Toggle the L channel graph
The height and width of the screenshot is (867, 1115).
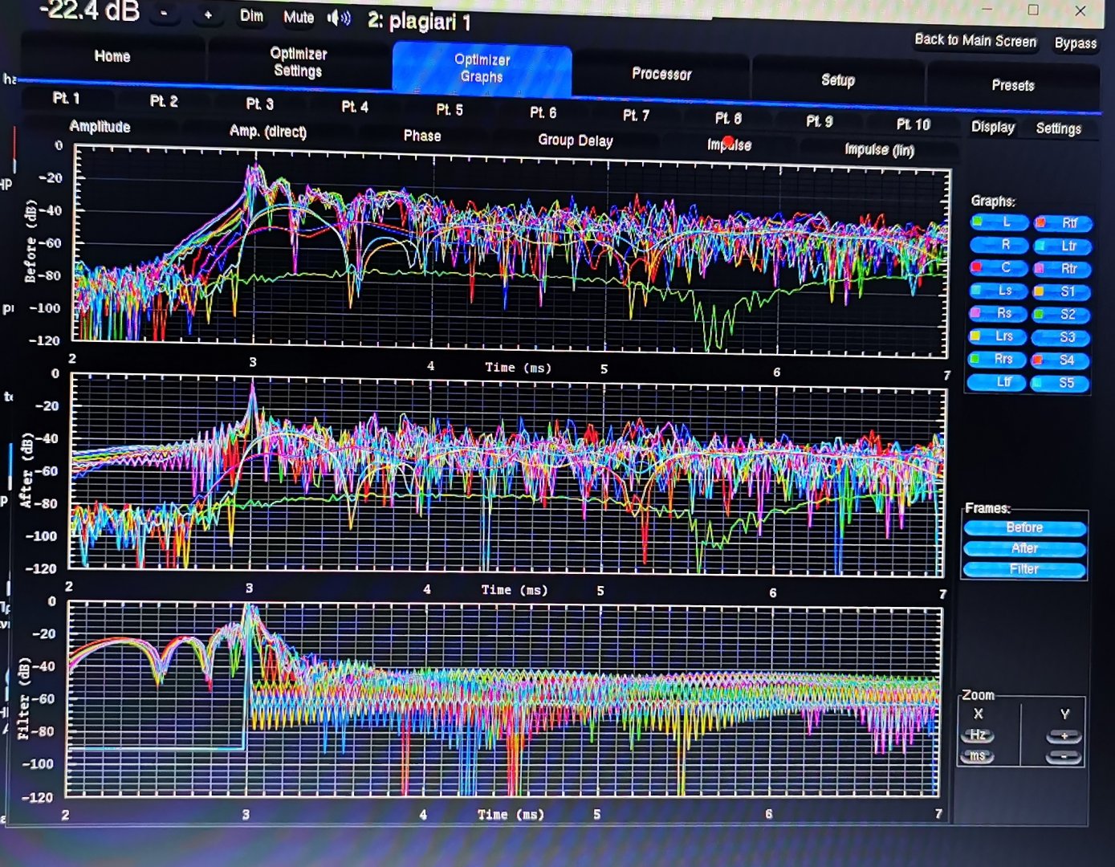tap(999, 222)
